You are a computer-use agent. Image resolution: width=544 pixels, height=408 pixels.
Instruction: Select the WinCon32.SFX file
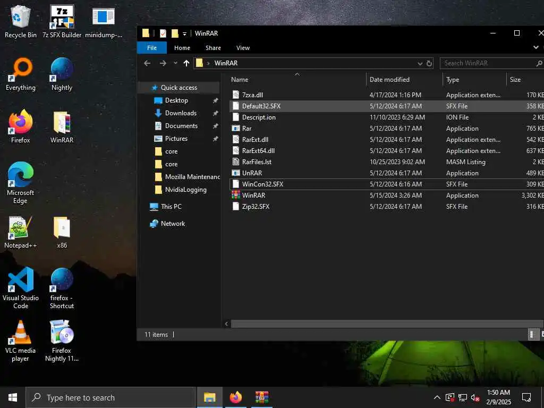pyautogui.click(x=387, y=184)
